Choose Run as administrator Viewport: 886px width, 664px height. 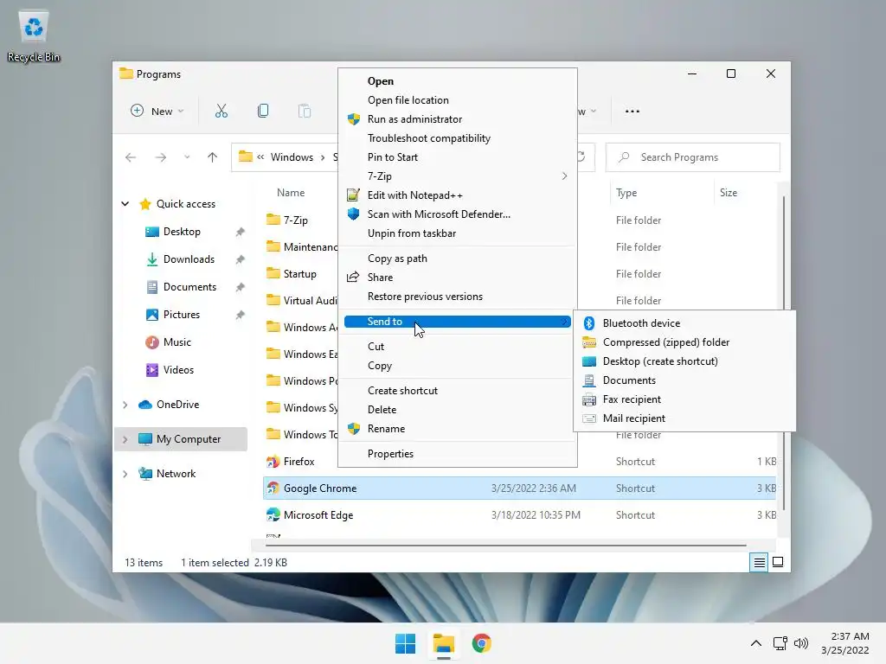pyautogui.click(x=457, y=119)
